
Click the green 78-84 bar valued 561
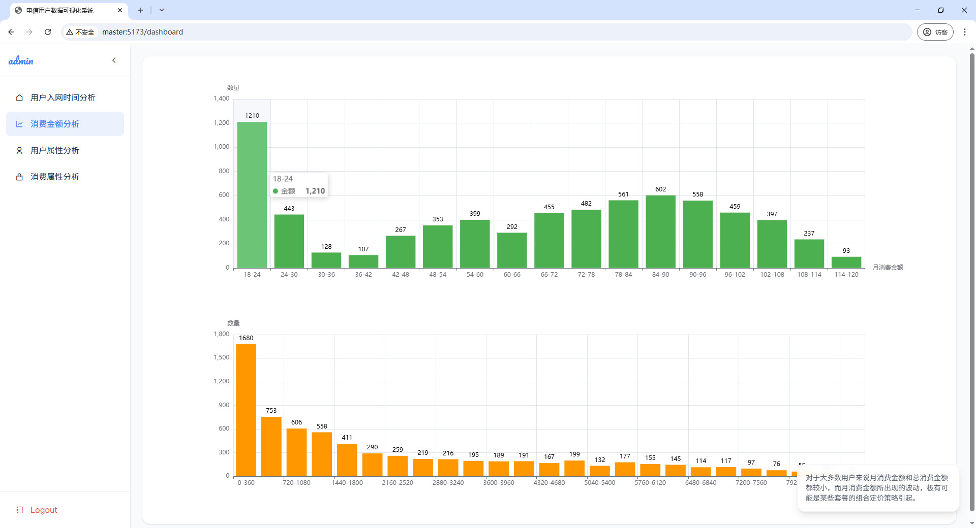click(623, 234)
